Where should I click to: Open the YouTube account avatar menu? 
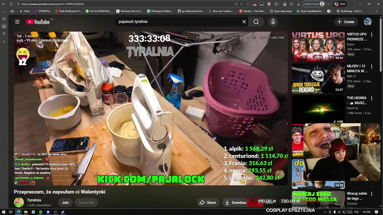(368, 22)
